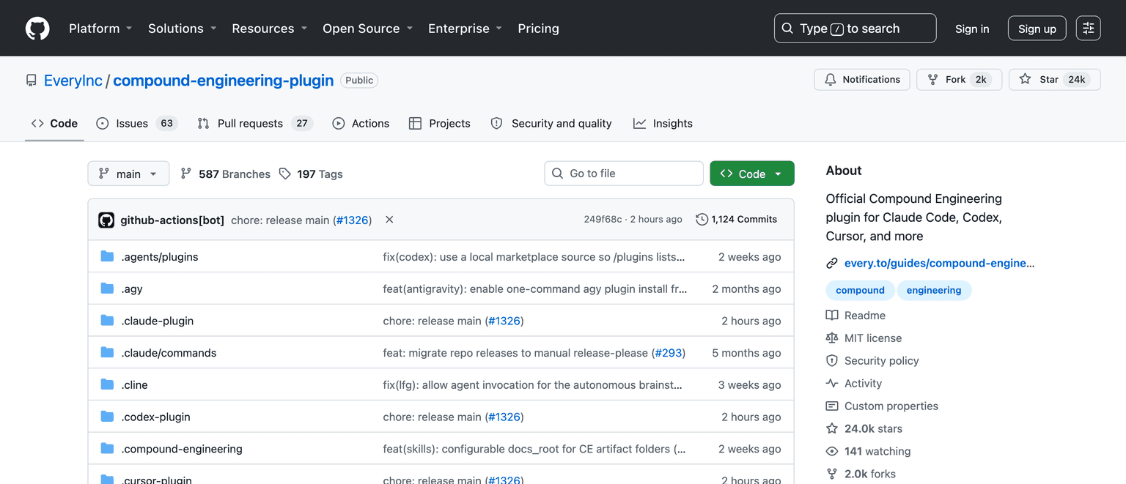This screenshot has width=1126, height=484.
Task: Open the green Code dropdown button
Action: pos(752,174)
